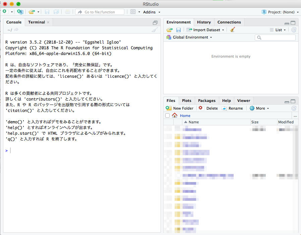The image size is (301, 235).
Task: Click the Save document icon
Action: click(47, 12)
